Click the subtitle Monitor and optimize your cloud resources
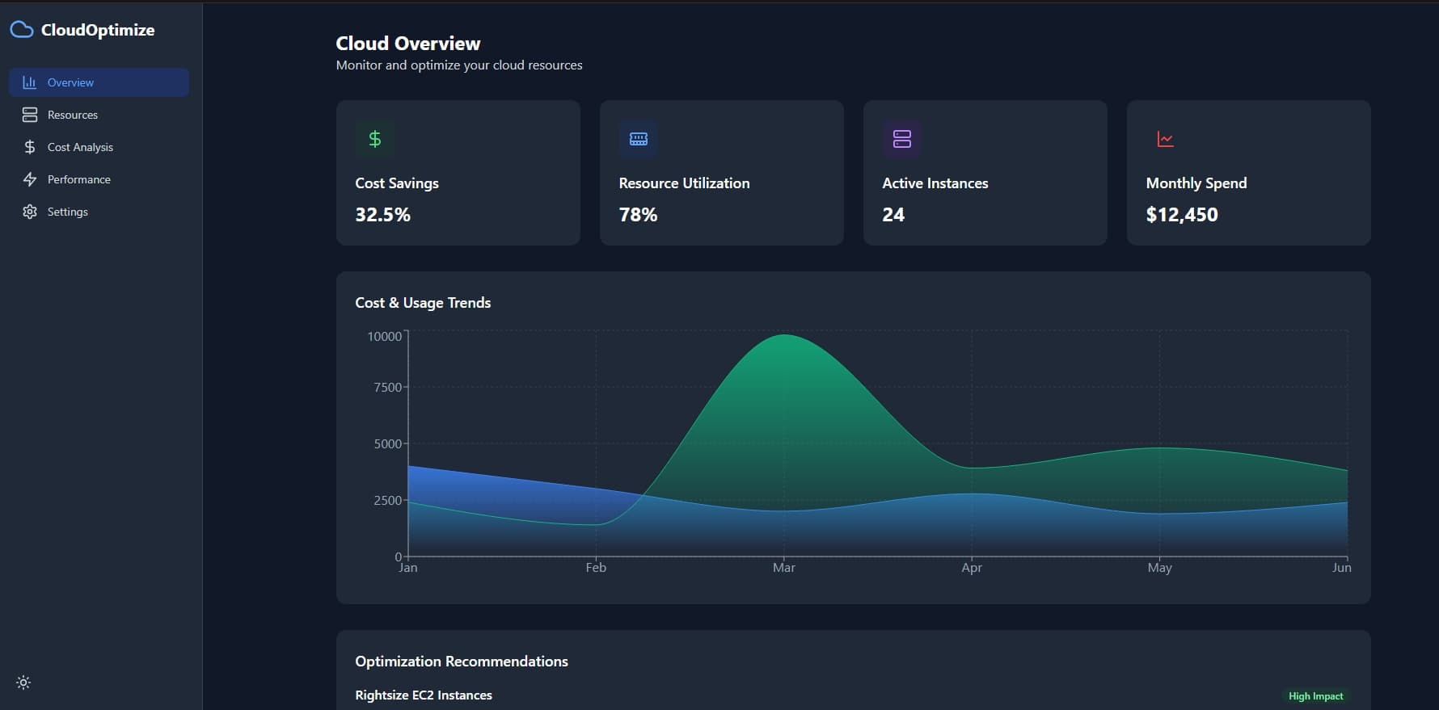Viewport: 1439px width, 710px height. coord(459,65)
